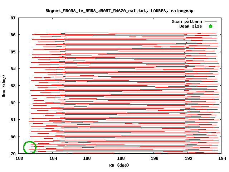Click the red line sample in legend

[x=210, y=21]
